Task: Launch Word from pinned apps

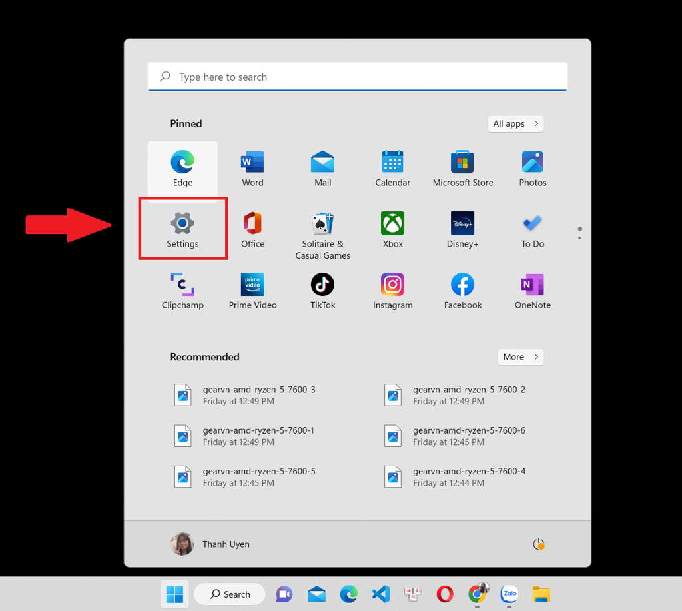Action: (252, 169)
